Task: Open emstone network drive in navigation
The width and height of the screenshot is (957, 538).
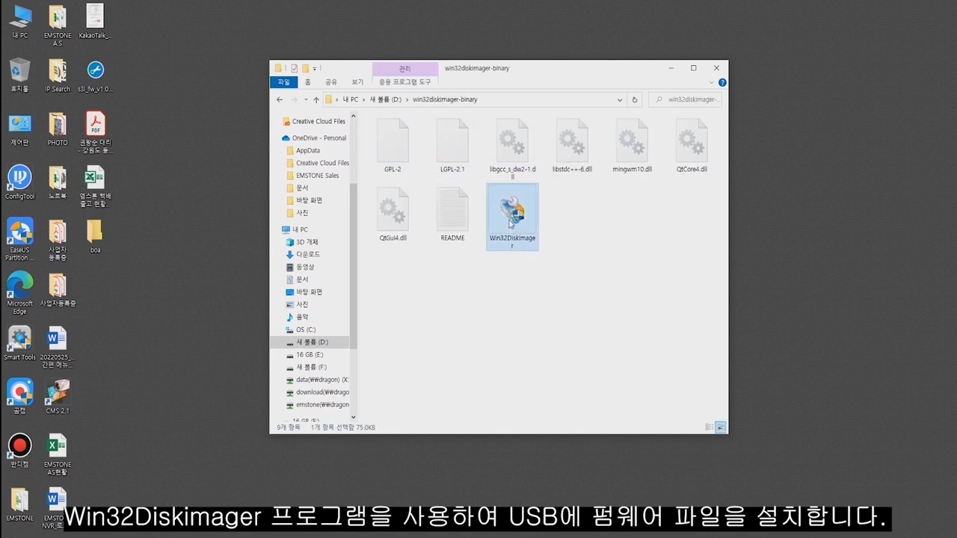Action: coord(318,405)
